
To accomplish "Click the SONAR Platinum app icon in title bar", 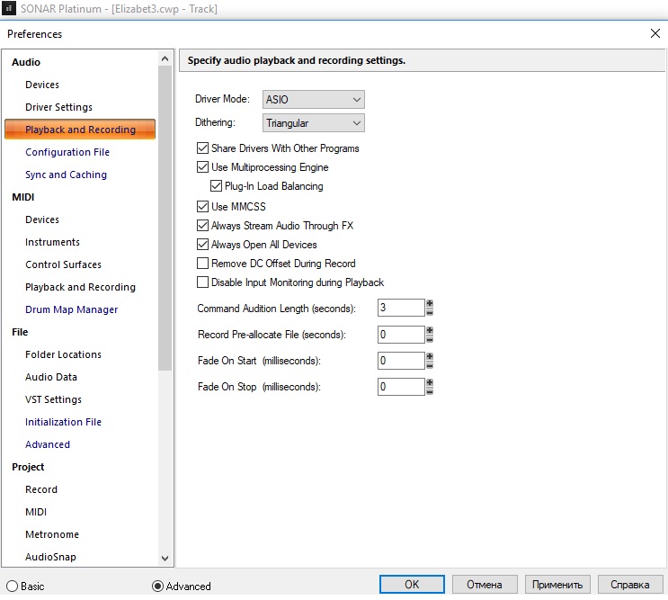I will coord(8,8).
